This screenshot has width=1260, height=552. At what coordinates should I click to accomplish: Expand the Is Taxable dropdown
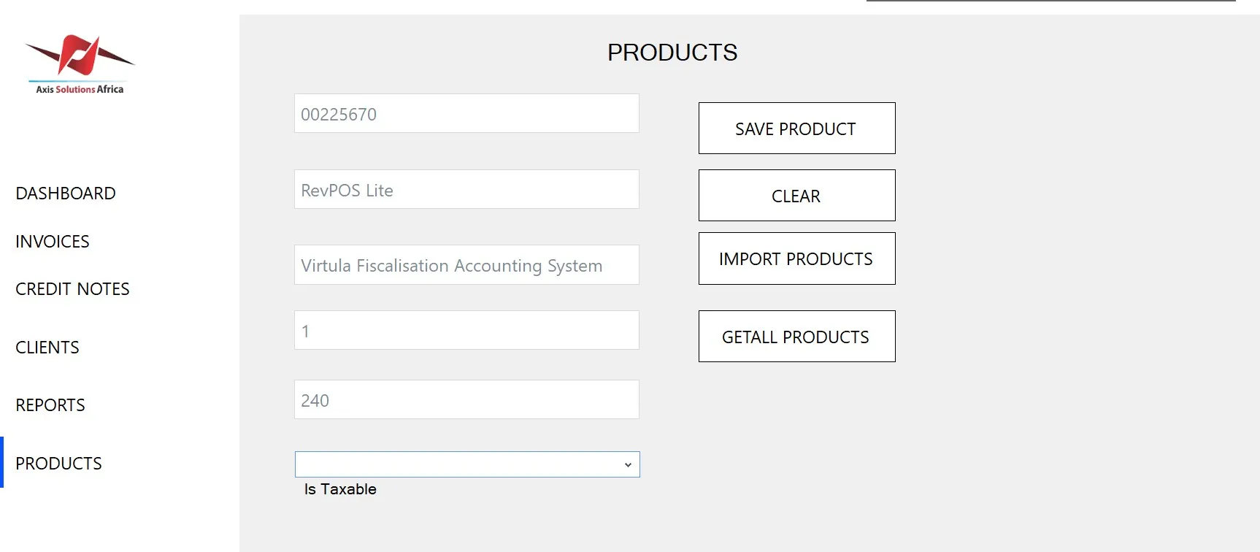click(x=467, y=464)
